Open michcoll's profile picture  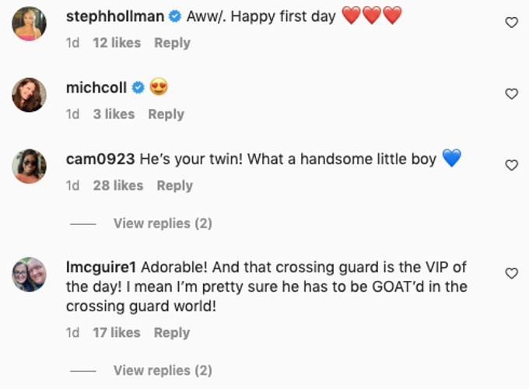(x=29, y=95)
